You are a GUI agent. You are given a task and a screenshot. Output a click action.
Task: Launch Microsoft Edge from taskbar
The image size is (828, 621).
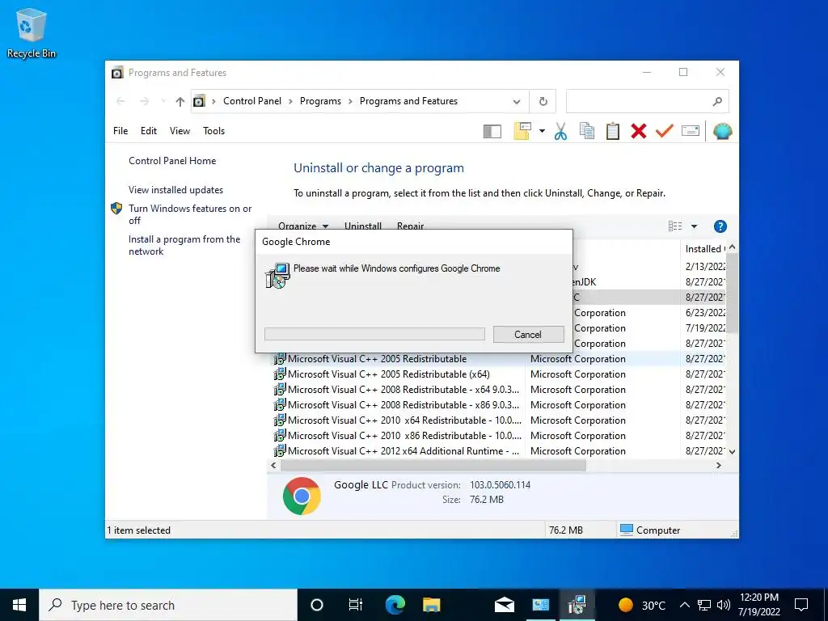[395, 605]
